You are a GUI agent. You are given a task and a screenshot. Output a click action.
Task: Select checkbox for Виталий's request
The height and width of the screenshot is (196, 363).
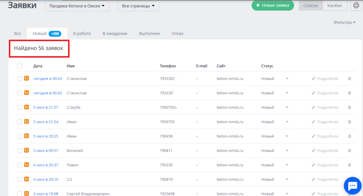[x=20, y=151]
